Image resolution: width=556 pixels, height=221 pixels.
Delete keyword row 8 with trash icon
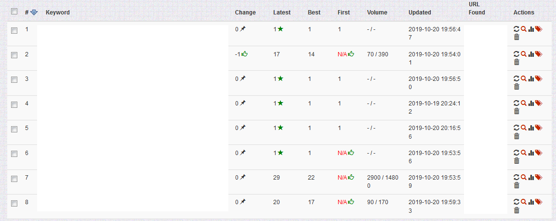(516, 210)
